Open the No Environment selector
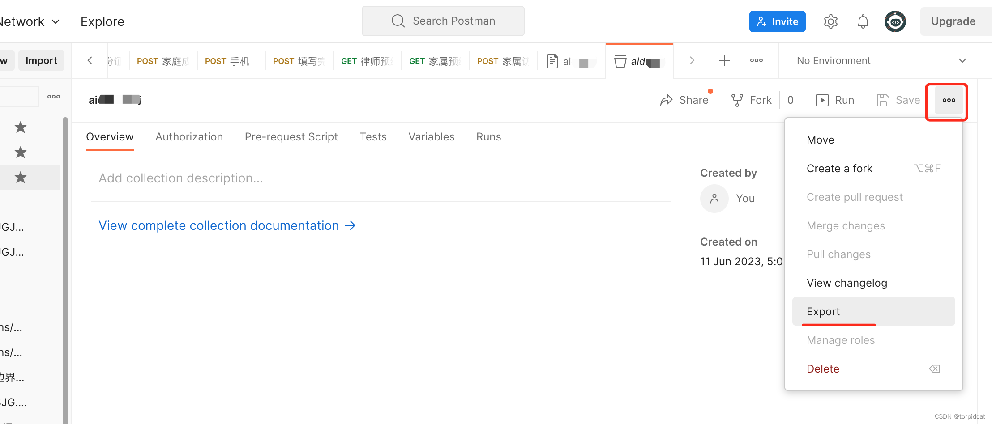 pos(881,60)
